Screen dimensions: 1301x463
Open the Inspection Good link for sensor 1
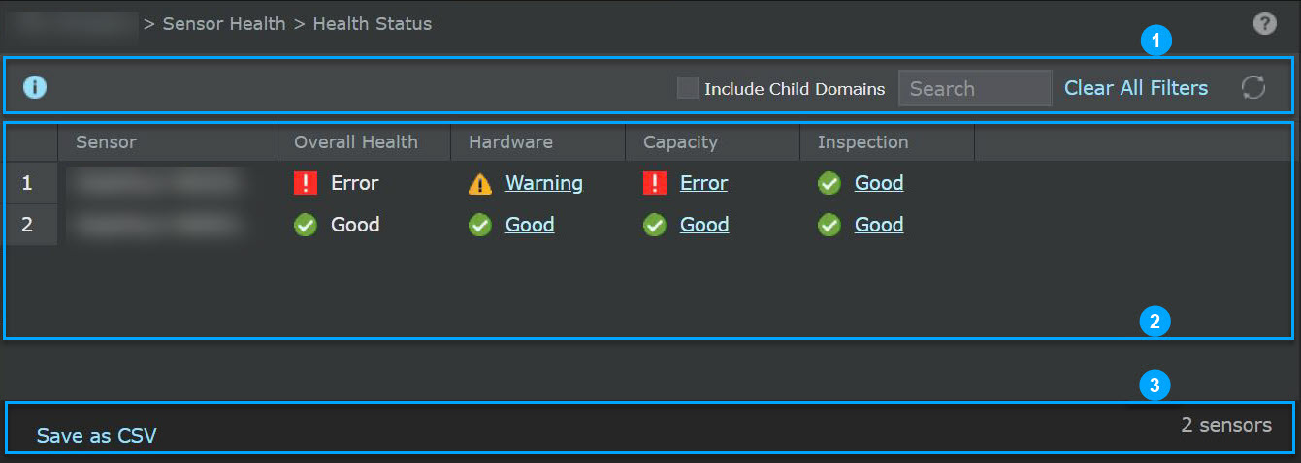tap(879, 183)
